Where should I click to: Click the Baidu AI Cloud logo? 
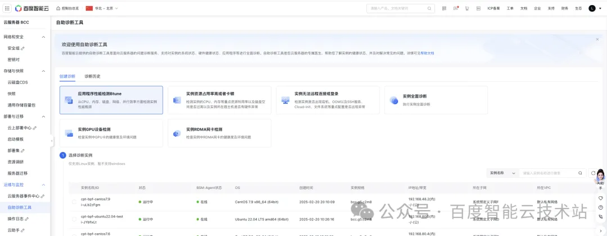[x=32, y=8]
